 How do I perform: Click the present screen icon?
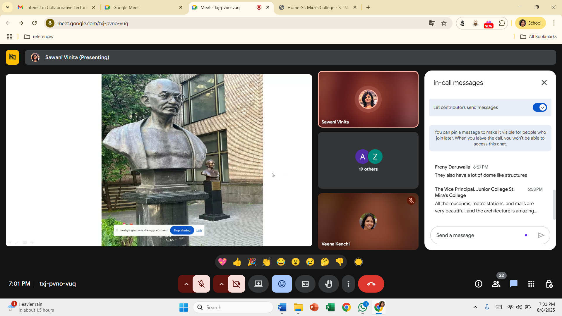pos(258,284)
